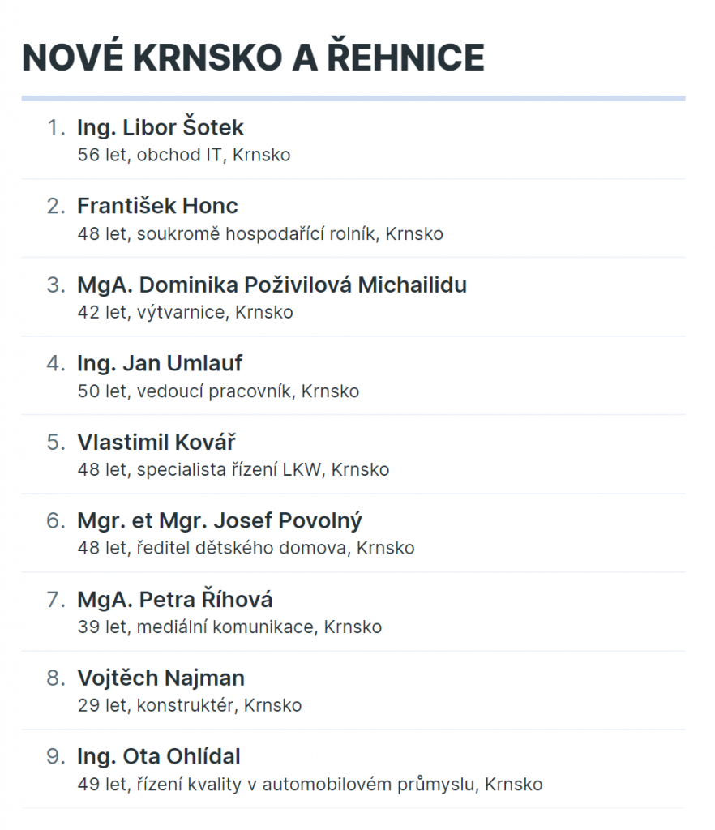The image size is (715, 830).
Task: Choose Mgr. et Mgr. Josef Povolný
Action: 220,521
